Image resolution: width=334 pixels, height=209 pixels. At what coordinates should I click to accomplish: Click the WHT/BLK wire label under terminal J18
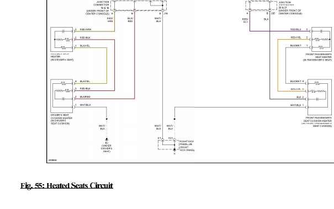pyautogui.click(x=158, y=20)
